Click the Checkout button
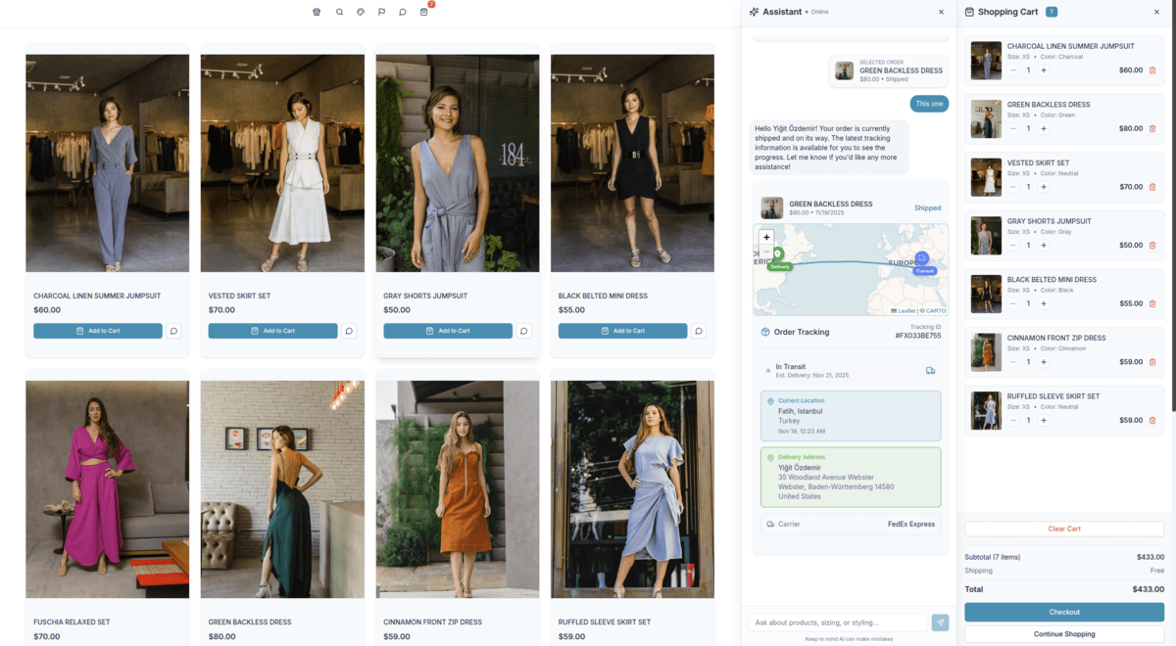 tap(1064, 612)
